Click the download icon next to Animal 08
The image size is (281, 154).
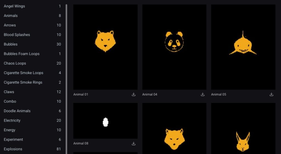[134, 144]
